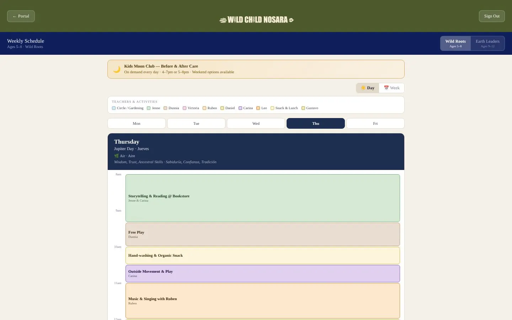Click the Carina legend swatch

pos(240,108)
